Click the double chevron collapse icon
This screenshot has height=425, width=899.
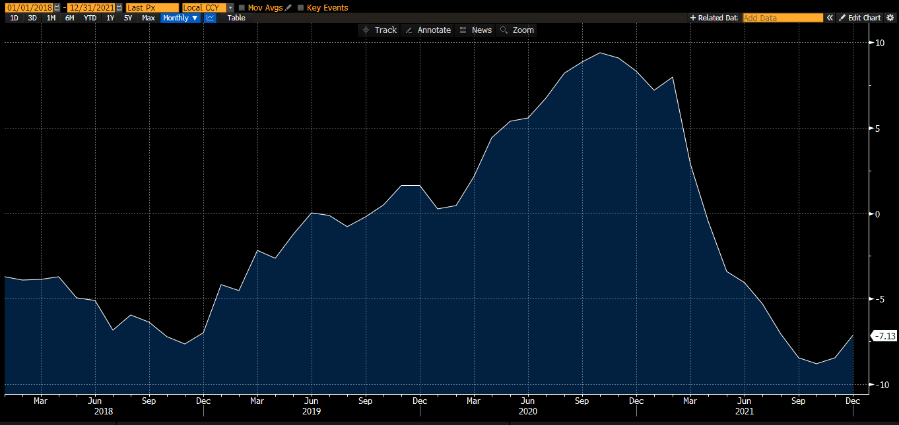830,18
